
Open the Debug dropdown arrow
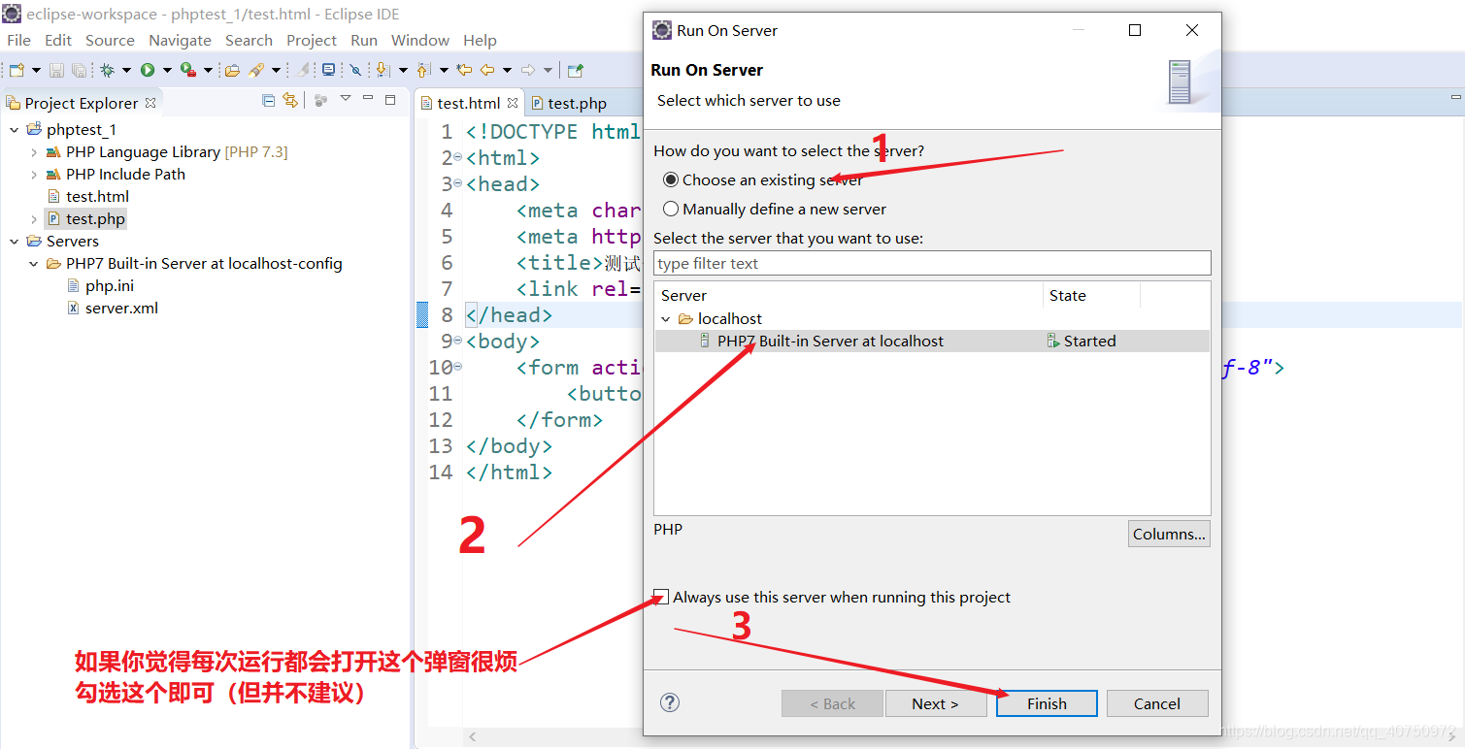[x=126, y=70]
